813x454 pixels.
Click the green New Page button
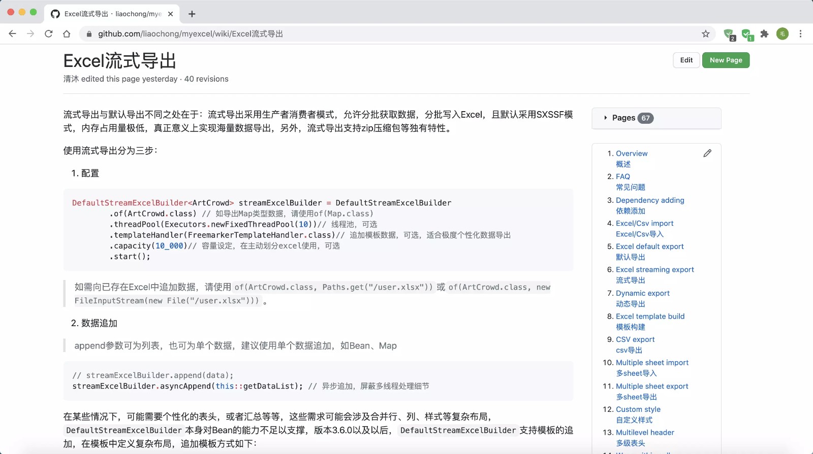click(x=726, y=60)
